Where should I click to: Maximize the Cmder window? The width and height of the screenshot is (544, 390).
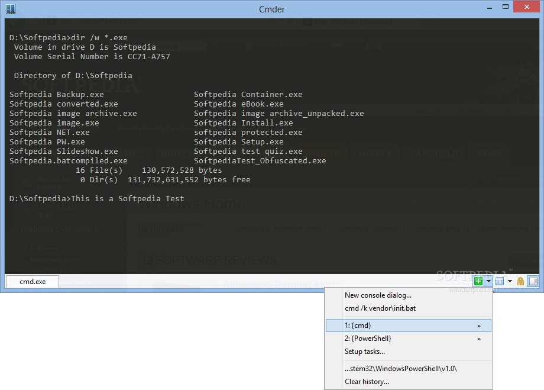[506, 7]
